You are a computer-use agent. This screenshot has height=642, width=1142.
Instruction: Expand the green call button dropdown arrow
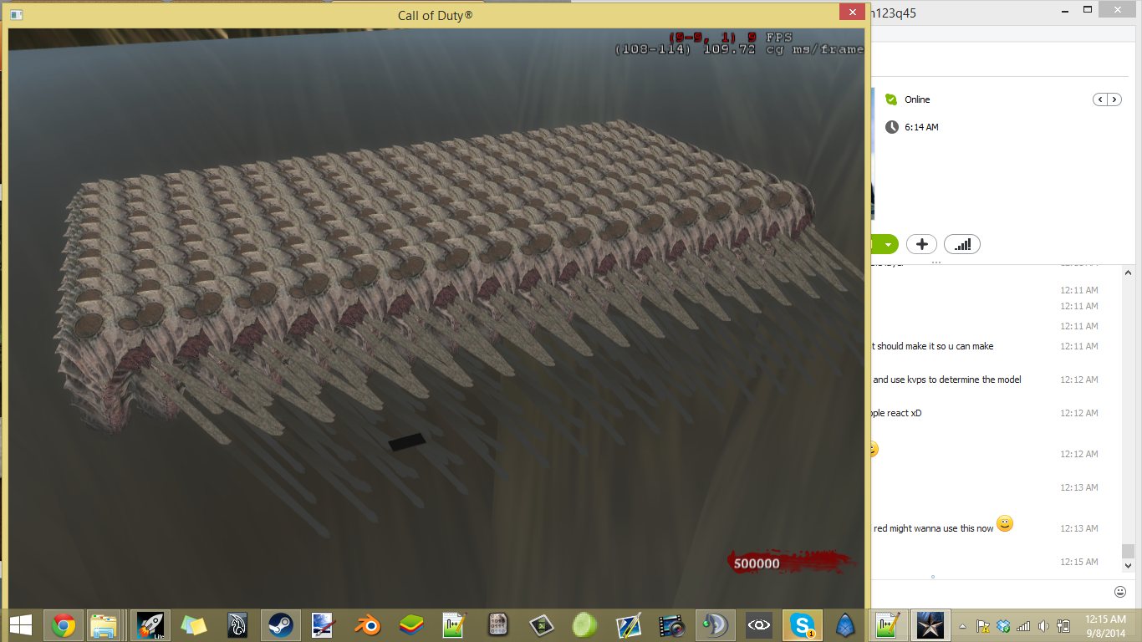click(888, 244)
